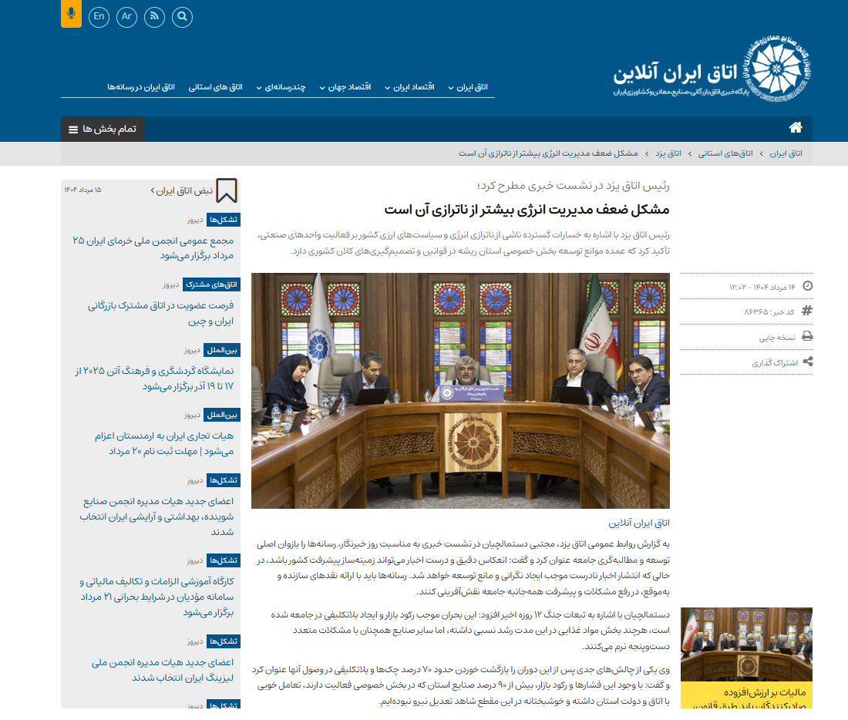
Task: Open sidebar news انجمن صنایع شوینده، بهداشتی و آرایشی
Action: pos(156,516)
